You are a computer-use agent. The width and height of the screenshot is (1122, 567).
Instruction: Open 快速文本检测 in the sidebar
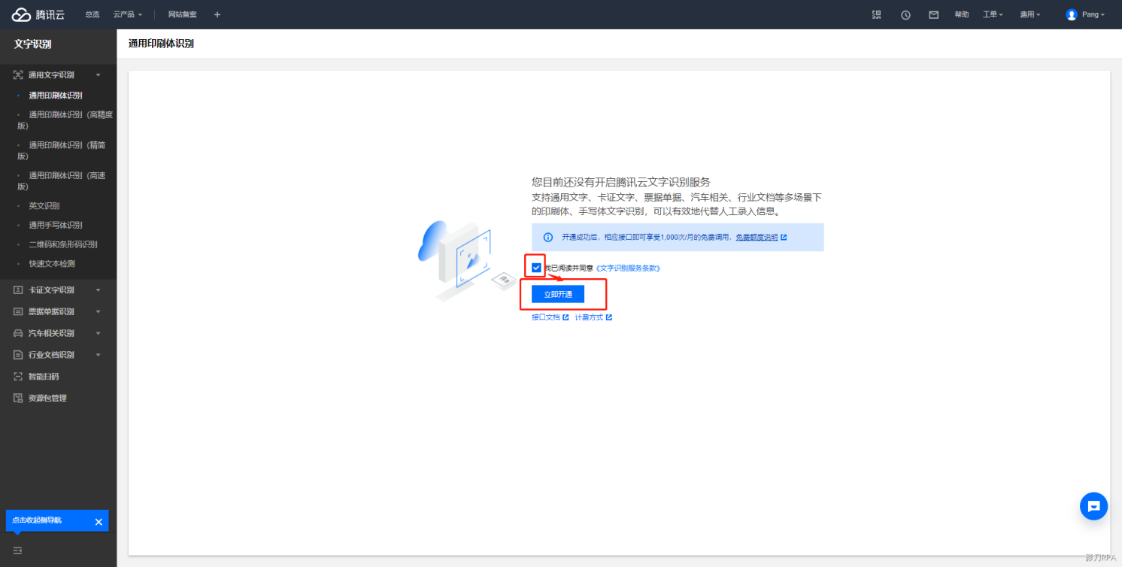tap(52, 264)
